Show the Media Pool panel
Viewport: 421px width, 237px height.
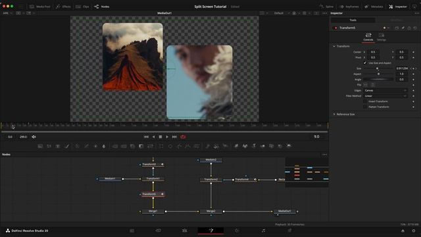click(40, 7)
